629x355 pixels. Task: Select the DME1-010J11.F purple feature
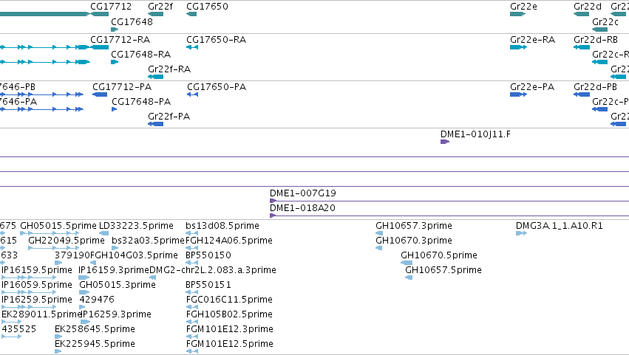pos(445,142)
